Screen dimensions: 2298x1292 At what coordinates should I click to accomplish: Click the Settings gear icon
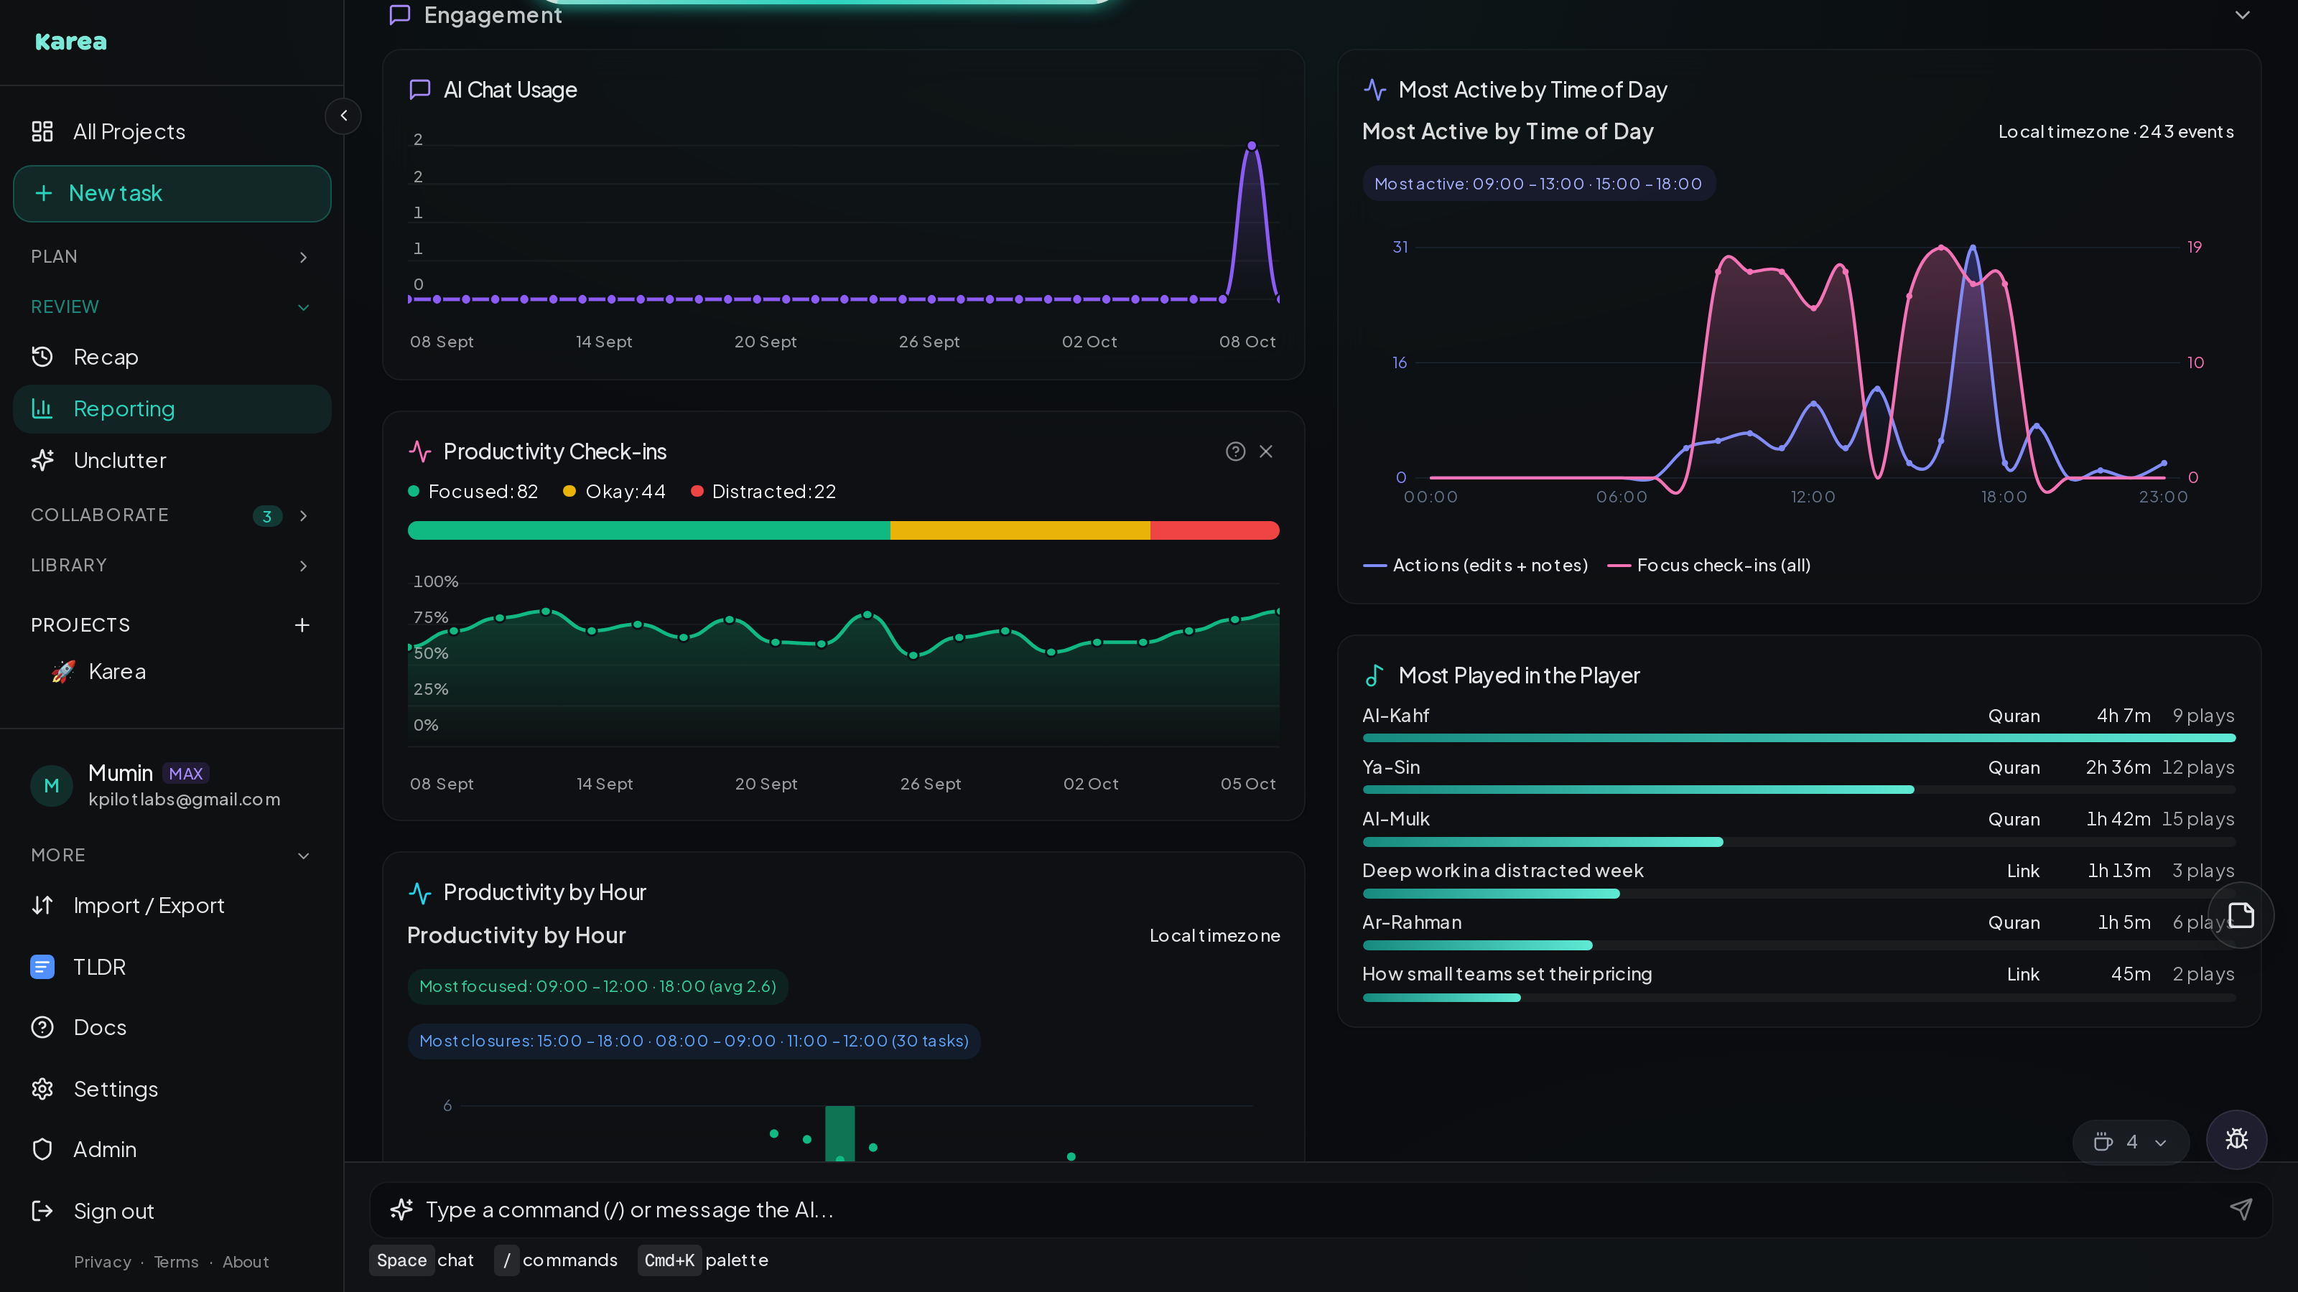[x=42, y=1089]
